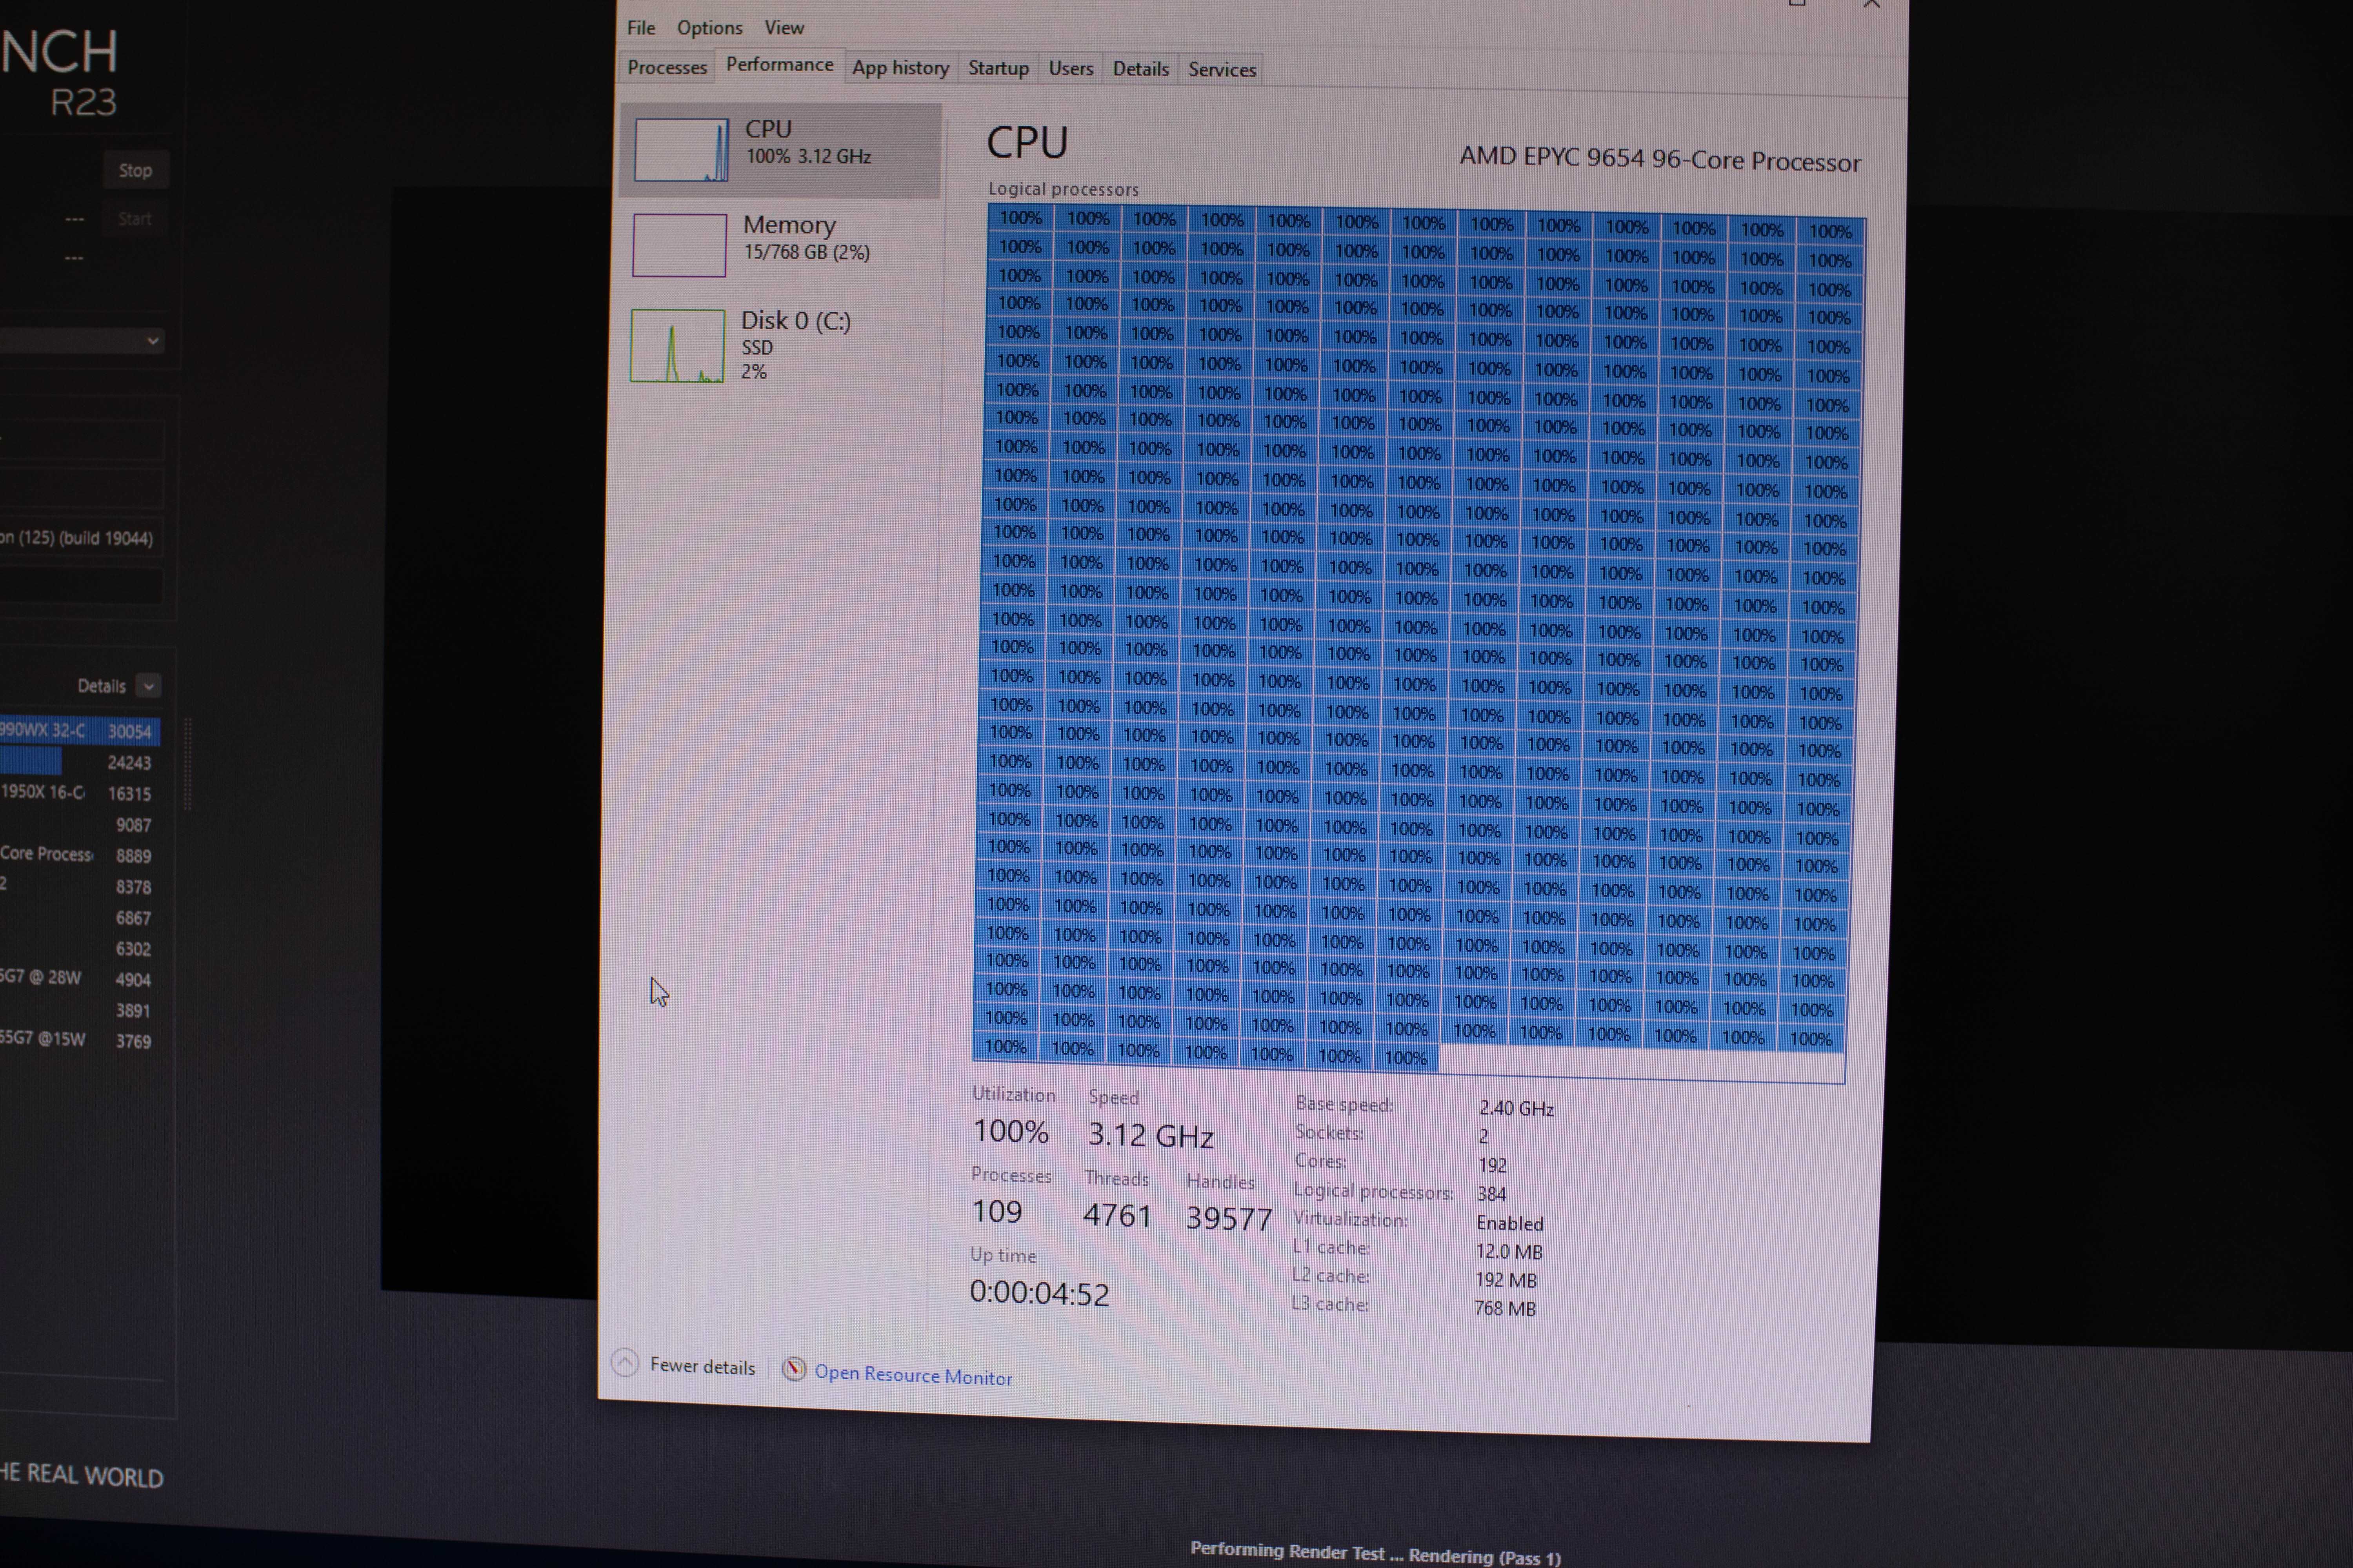Expand the Details dropdown arrow in Cinebench

tap(149, 686)
